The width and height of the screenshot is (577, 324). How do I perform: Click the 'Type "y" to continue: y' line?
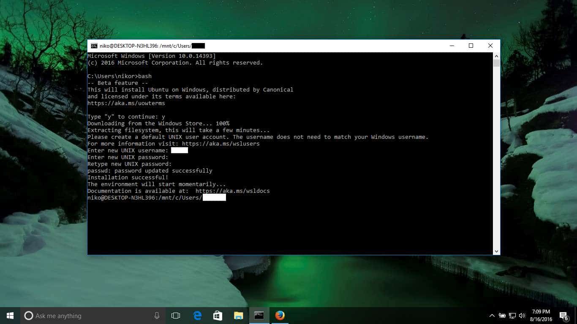[x=126, y=117]
